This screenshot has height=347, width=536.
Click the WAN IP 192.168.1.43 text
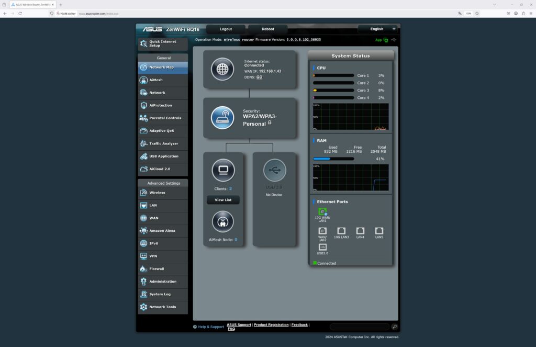(270, 72)
